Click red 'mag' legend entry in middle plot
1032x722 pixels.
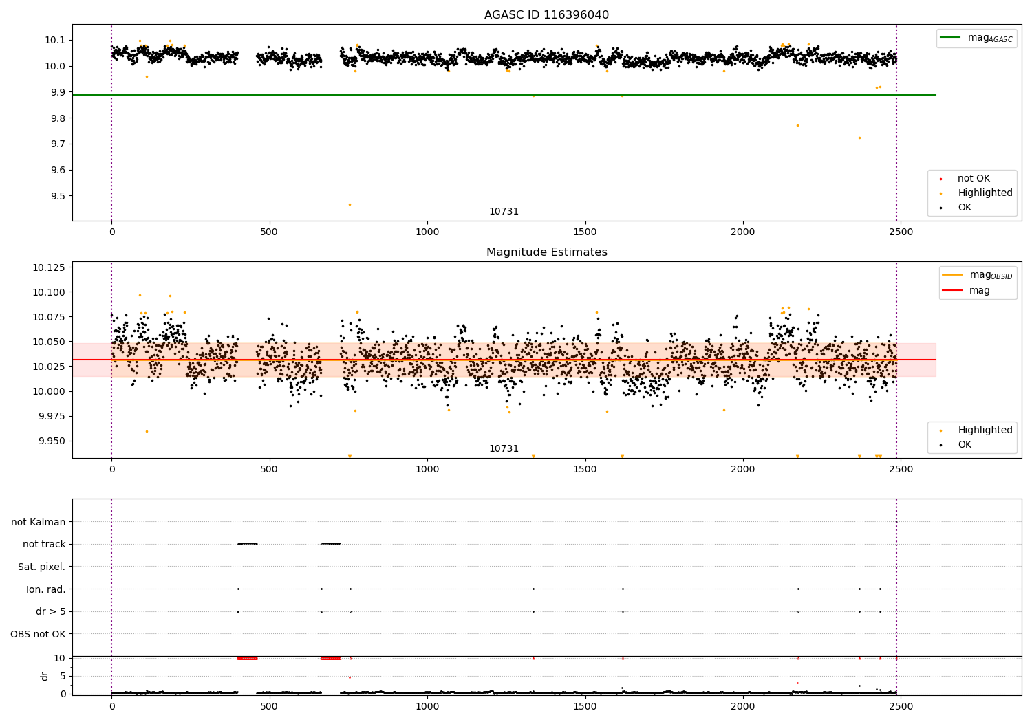(966, 290)
